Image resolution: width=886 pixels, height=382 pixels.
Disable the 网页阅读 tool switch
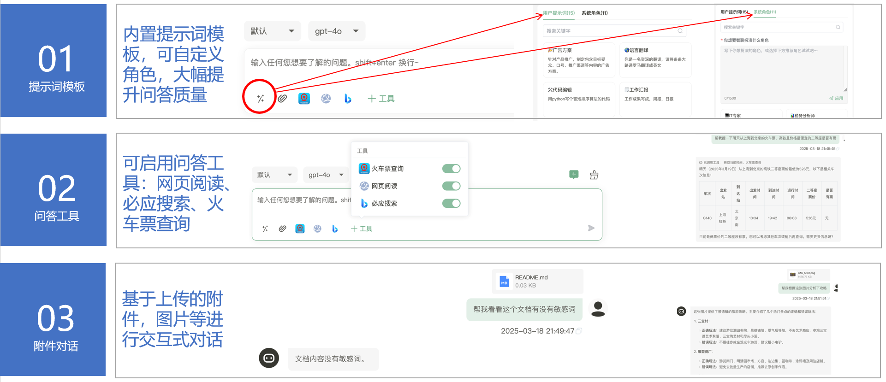pyautogui.click(x=451, y=186)
